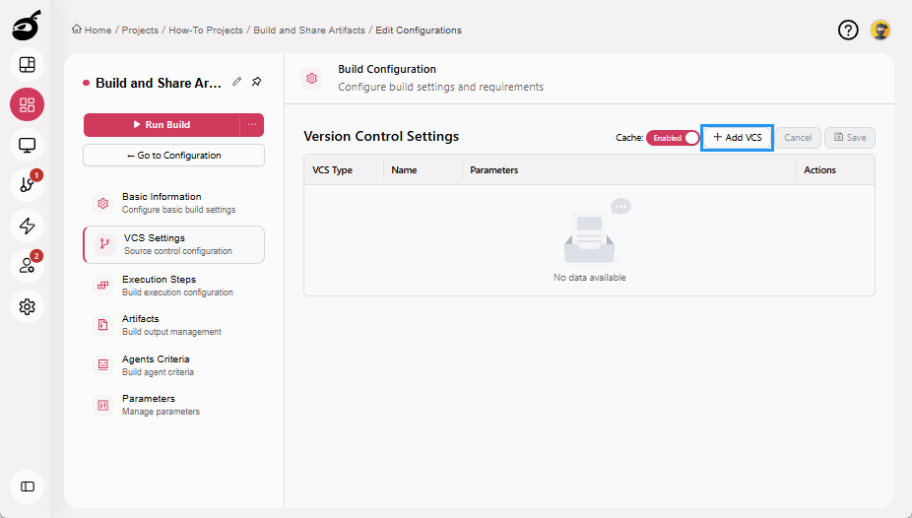Go to Projects breadcrumb link
This screenshot has width=912, height=518.
[x=140, y=30]
